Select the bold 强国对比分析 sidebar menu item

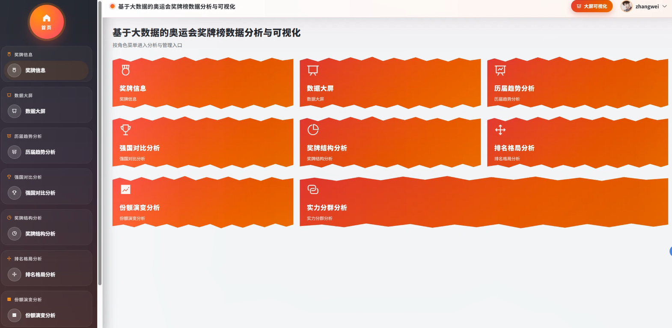(47, 193)
